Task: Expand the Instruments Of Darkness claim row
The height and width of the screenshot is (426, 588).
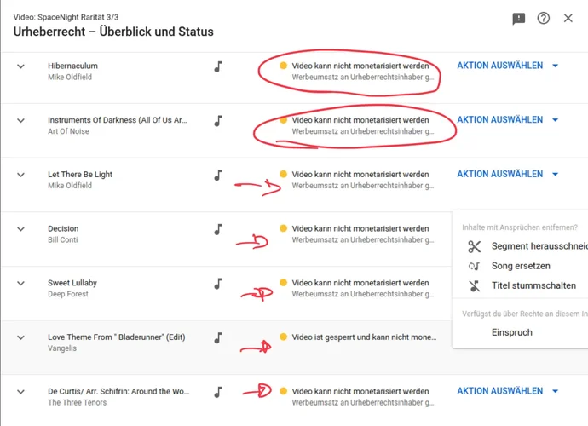Action: tap(21, 121)
